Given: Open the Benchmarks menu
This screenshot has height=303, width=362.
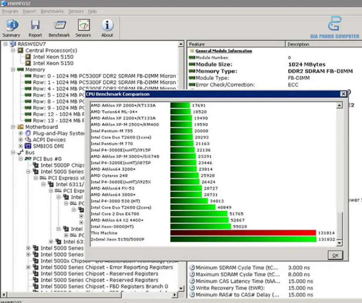Looking at the screenshot, I should (x=52, y=12).
